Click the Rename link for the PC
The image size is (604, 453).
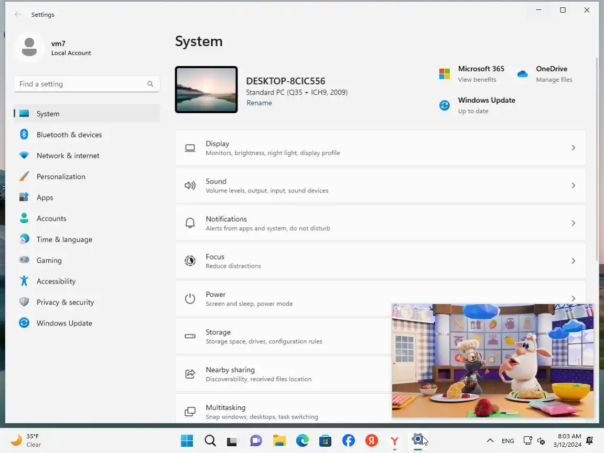(259, 103)
